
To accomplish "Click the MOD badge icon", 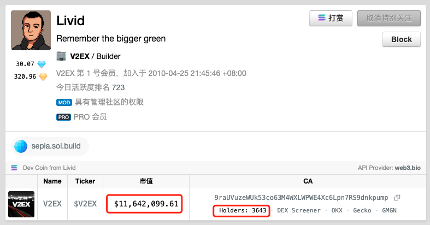I will click(64, 102).
